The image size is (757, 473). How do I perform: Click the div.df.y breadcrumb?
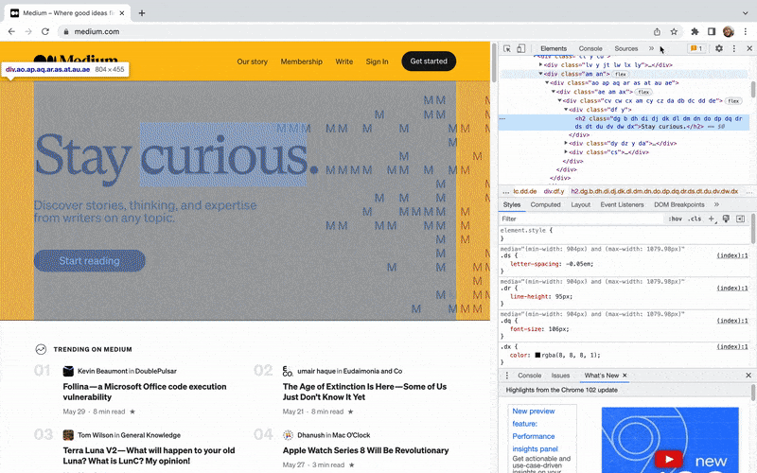pyautogui.click(x=554, y=191)
